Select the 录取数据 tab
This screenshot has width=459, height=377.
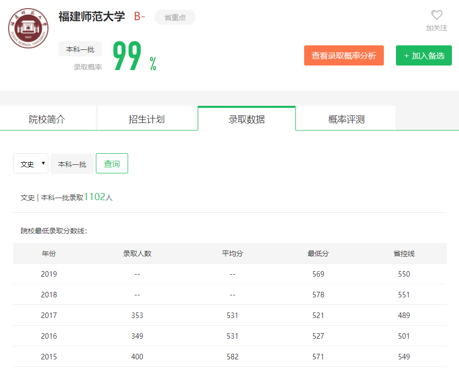click(247, 118)
